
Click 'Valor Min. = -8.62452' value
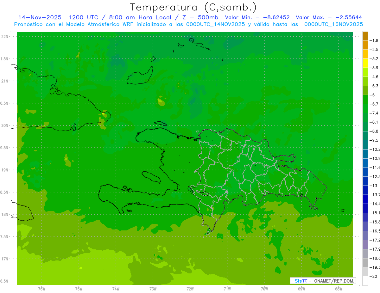[257, 17]
